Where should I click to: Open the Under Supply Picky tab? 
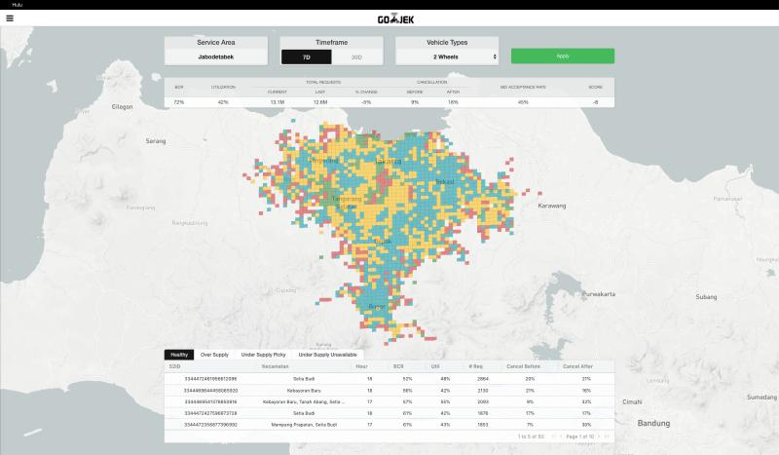264,355
